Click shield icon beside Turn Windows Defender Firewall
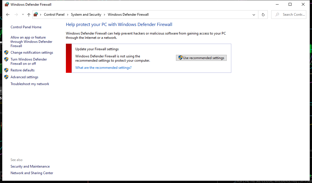Screen dimensions: 312x183 pyautogui.click(x=6, y=59)
